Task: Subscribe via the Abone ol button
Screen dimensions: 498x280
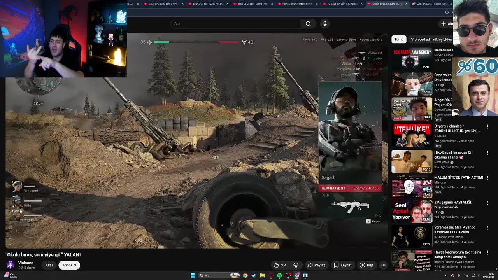Action: 69,265
